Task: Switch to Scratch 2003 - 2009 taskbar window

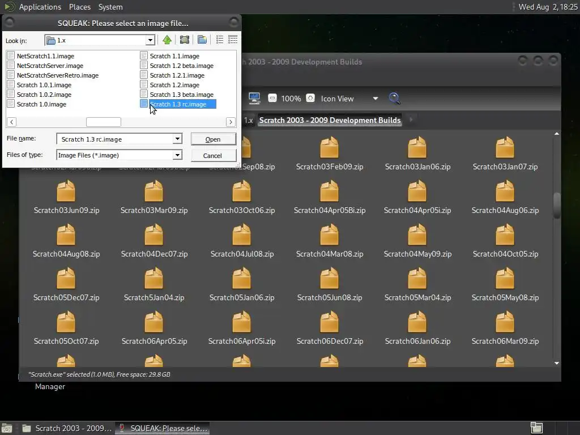Action: pos(67,428)
